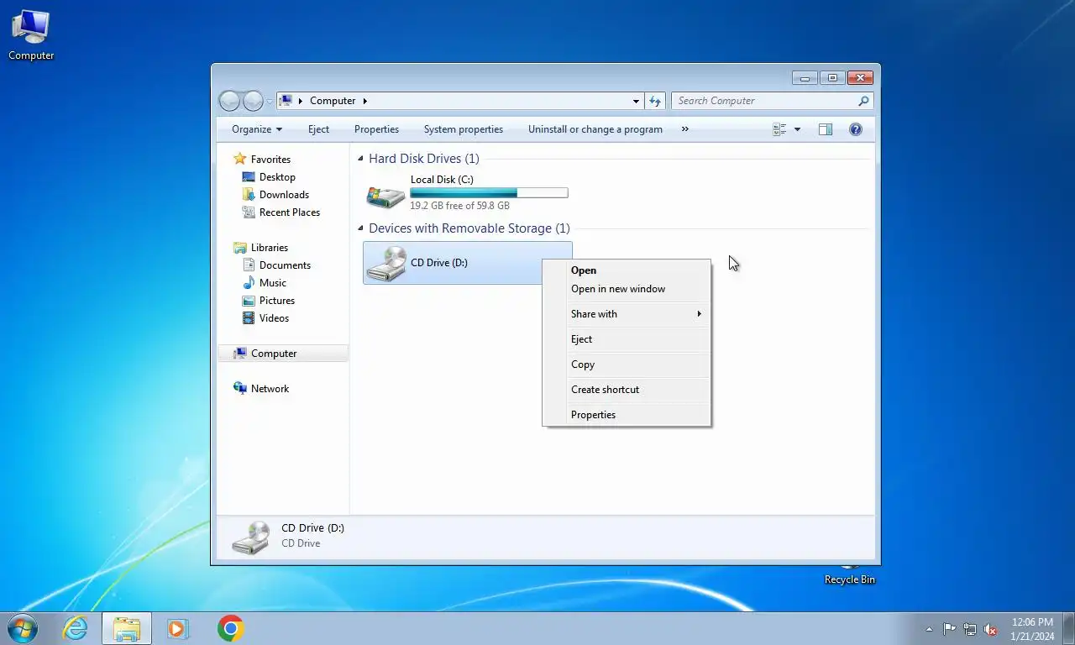Click Windows Explorer taskbar icon
This screenshot has height=645, width=1075.
[127, 628]
